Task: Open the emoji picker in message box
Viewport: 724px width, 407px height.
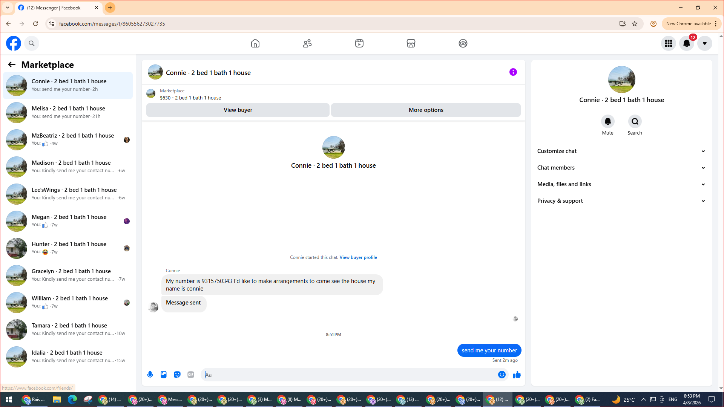Action: click(502, 375)
